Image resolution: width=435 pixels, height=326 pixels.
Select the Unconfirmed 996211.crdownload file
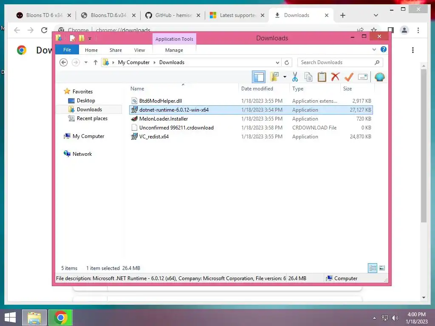click(x=251, y=127)
